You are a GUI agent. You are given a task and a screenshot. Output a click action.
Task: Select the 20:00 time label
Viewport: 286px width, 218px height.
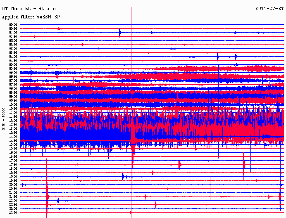click(x=13, y=185)
